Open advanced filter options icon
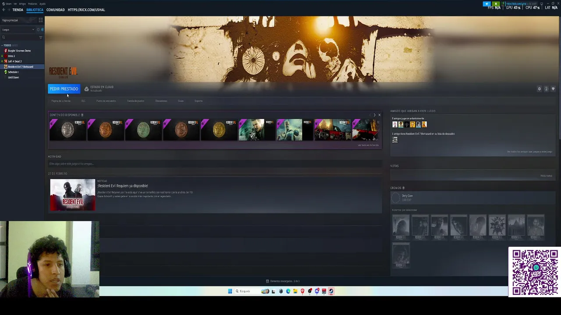This screenshot has height=315, width=561. pos(41,37)
